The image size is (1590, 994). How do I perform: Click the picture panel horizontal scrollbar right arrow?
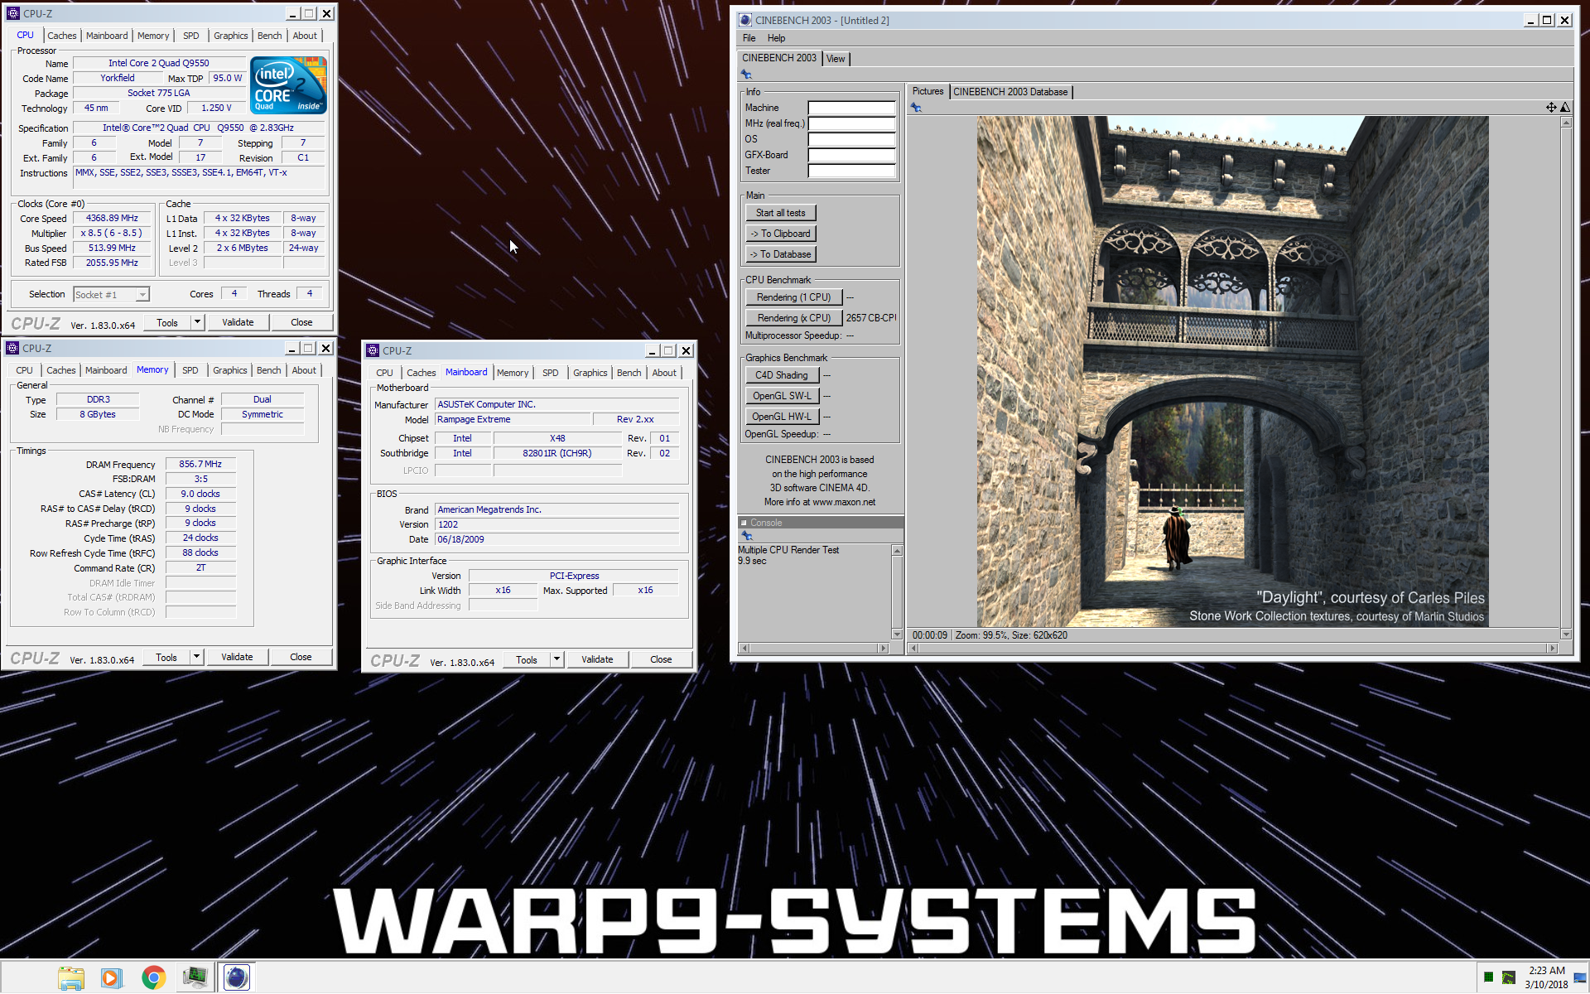[1553, 649]
